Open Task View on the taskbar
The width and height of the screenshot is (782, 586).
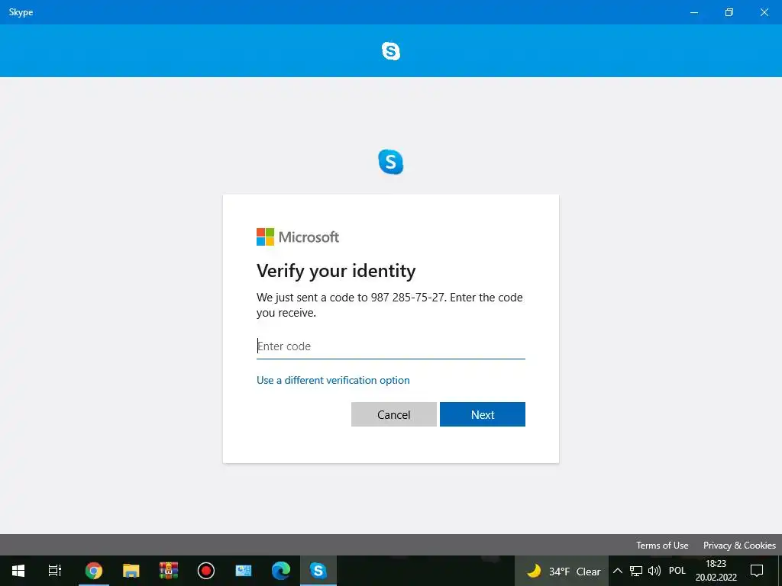55,571
